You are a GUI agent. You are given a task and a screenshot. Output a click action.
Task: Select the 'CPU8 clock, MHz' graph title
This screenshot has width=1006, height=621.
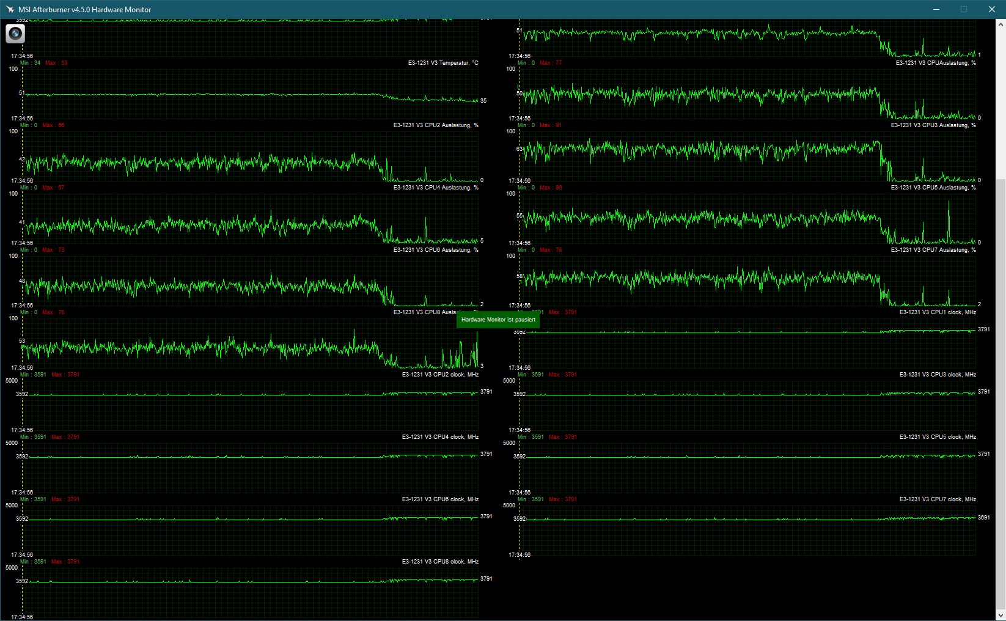click(440, 562)
